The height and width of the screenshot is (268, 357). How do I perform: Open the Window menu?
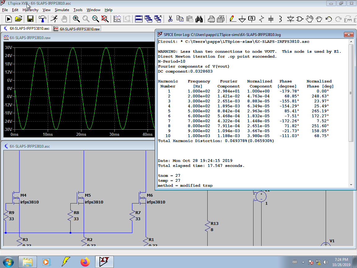[94, 10]
